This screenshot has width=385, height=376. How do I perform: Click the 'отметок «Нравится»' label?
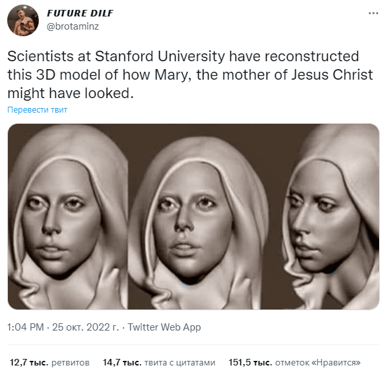click(x=318, y=362)
